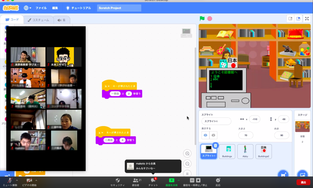Switch to the コスチューム tab

(x=38, y=20)
